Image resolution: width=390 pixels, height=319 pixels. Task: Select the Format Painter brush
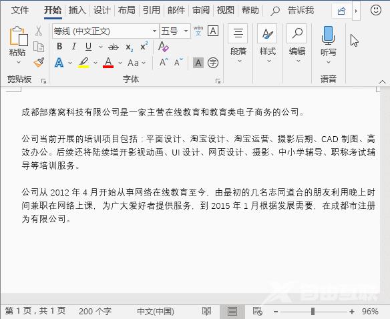(39, 62)
